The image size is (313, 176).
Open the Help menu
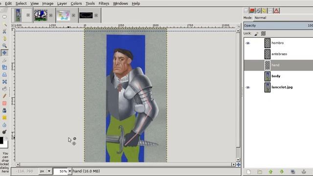point(136,3)
